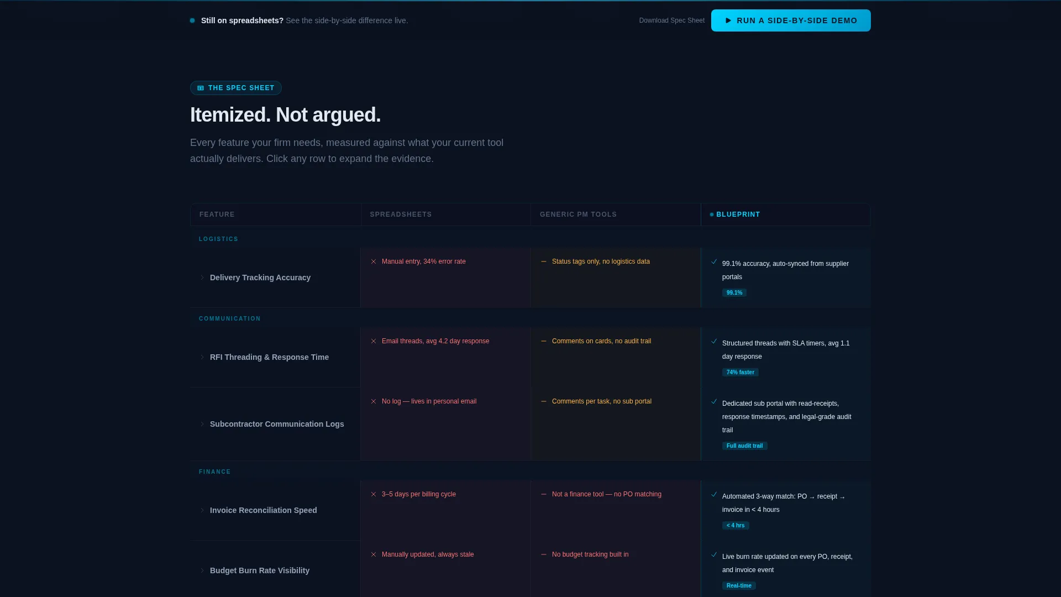Click the dash icon beside Status tags only
This screenshot has height=597, width=1061.
pyautogui.click(x=544, y=261)
